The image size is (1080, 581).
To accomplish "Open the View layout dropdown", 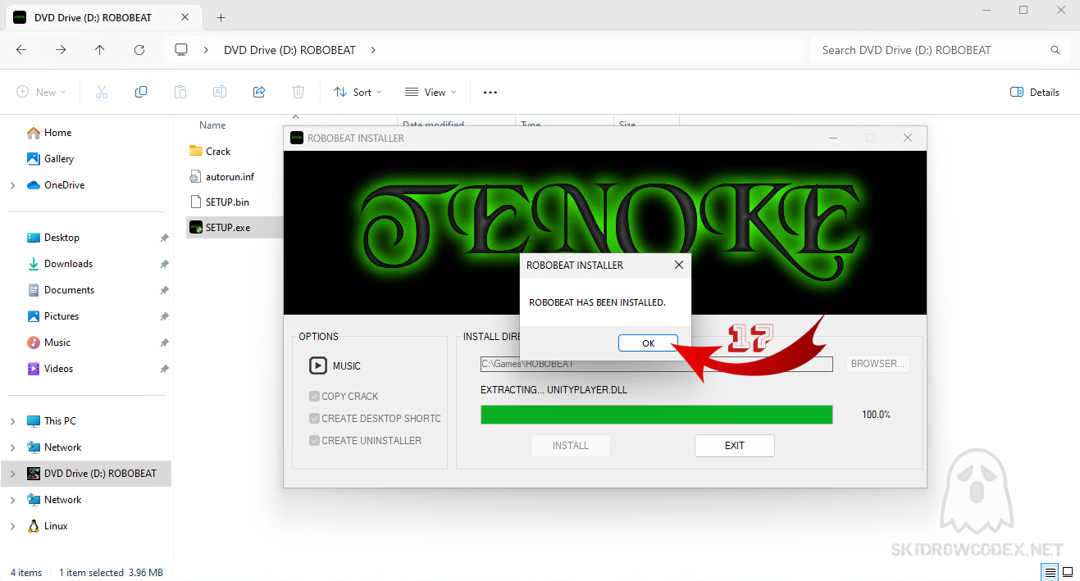I will (431, 93).
